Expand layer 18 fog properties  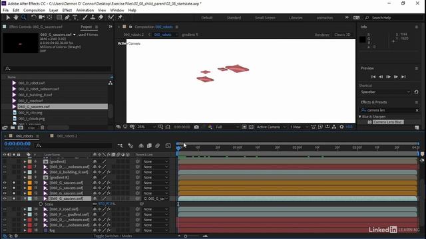tap(25, 230)
